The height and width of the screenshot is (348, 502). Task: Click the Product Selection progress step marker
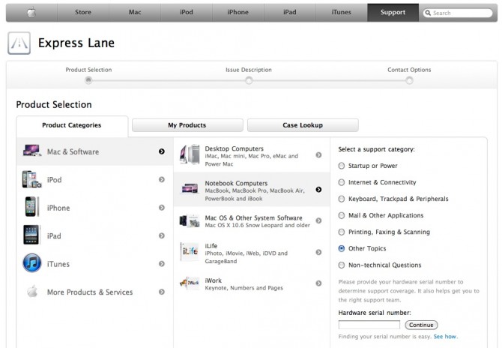[x=88, y=81]
